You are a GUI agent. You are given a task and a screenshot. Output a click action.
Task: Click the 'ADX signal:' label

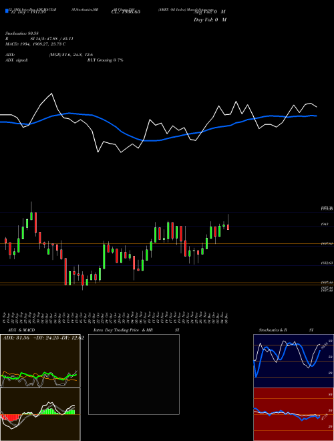click(17, 60)
